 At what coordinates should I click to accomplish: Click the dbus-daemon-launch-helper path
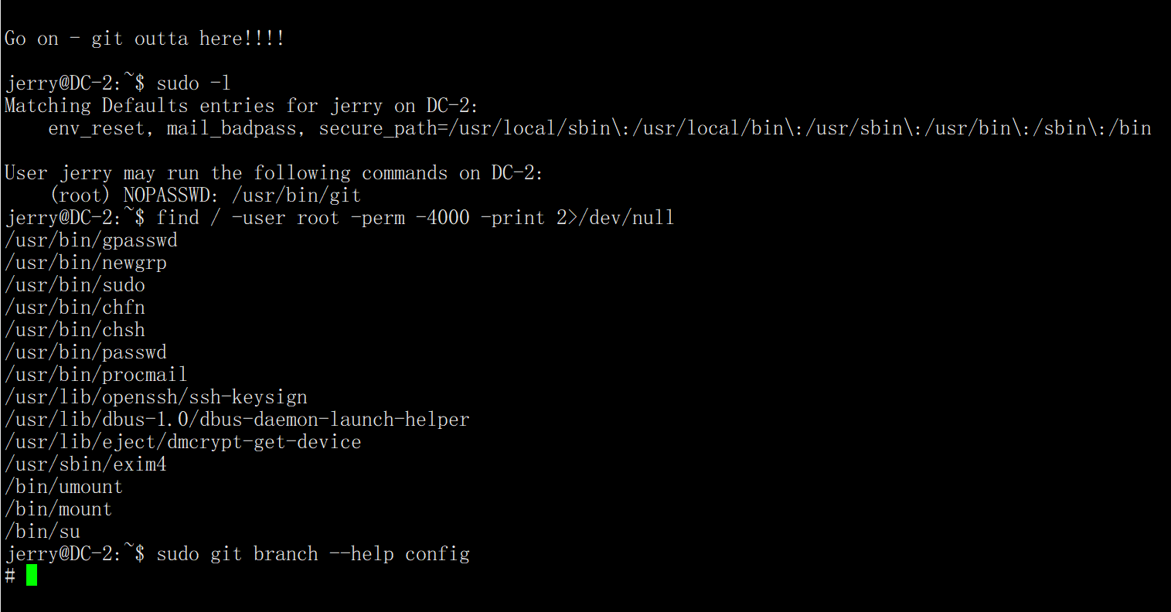click(237, 420)
